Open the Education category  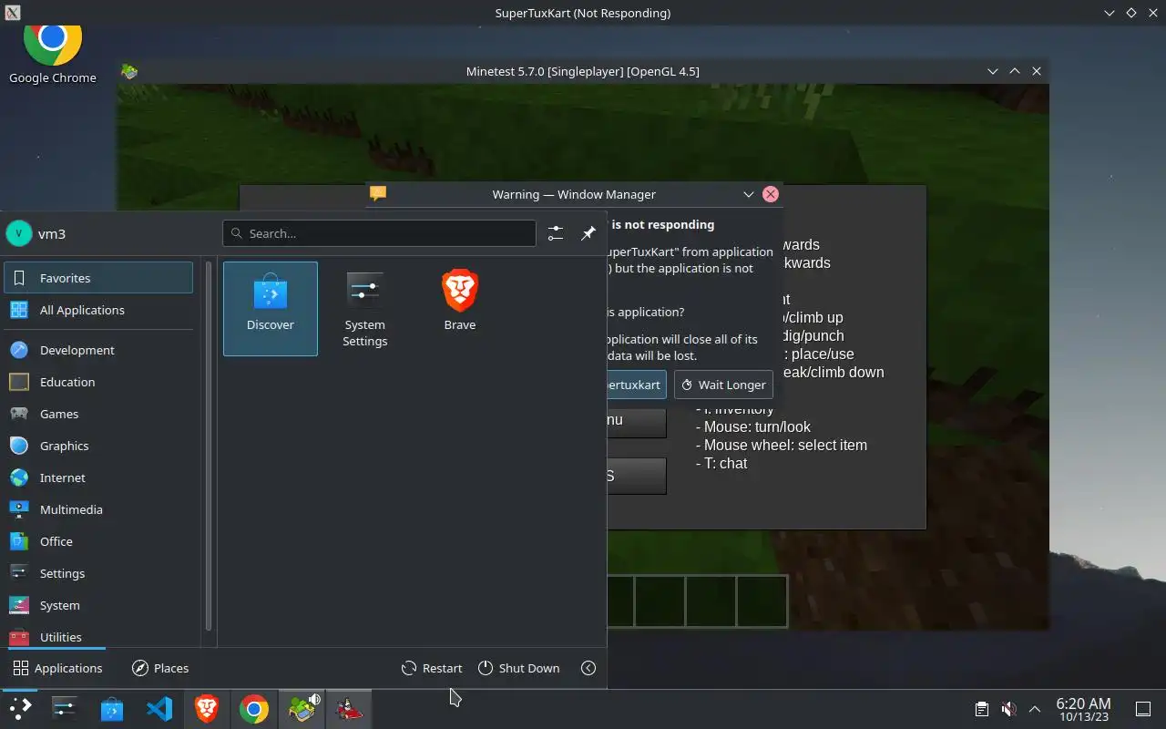click(98, 382)
